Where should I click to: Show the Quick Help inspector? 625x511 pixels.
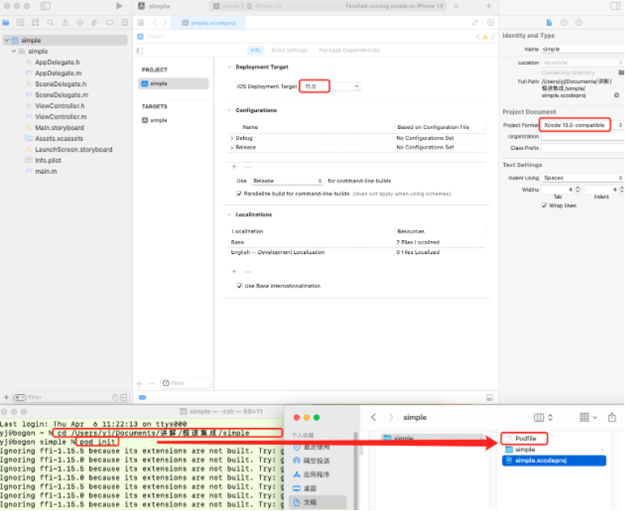579,23
